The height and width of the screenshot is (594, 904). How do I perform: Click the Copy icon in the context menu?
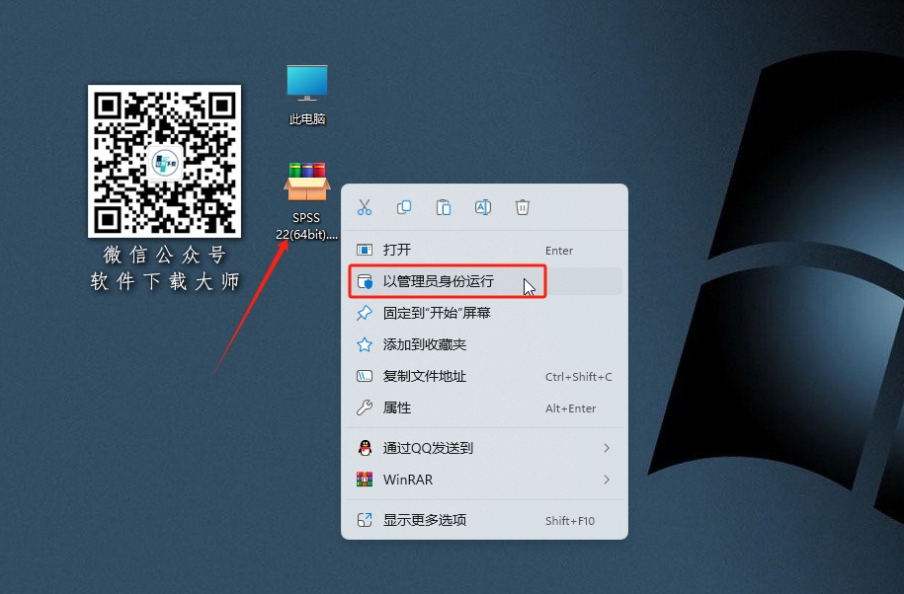(403, 207)
